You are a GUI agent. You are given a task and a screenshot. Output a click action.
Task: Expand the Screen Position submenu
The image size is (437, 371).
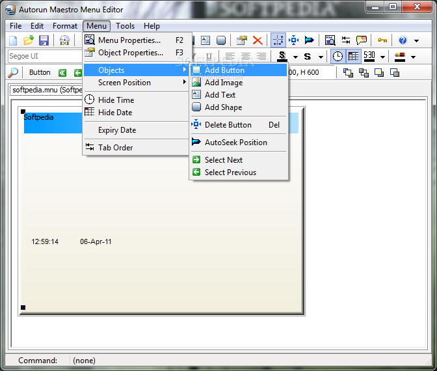136,83
